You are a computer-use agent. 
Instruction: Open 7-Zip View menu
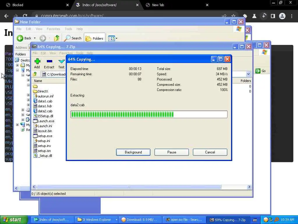click(x=53, y=53)
